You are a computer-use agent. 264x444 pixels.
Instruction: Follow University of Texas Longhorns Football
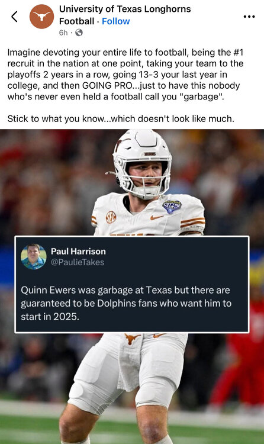[115, 21]
